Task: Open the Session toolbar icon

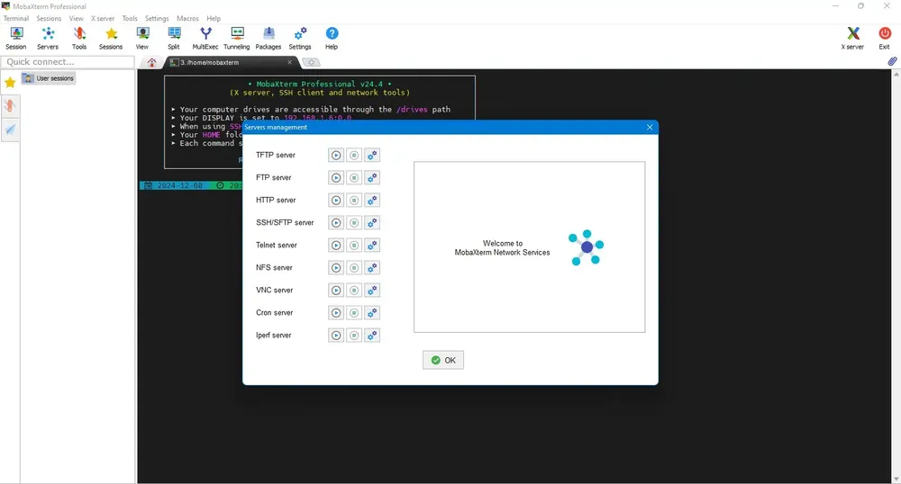Action: pyautogui.click(x=16, y=39)
